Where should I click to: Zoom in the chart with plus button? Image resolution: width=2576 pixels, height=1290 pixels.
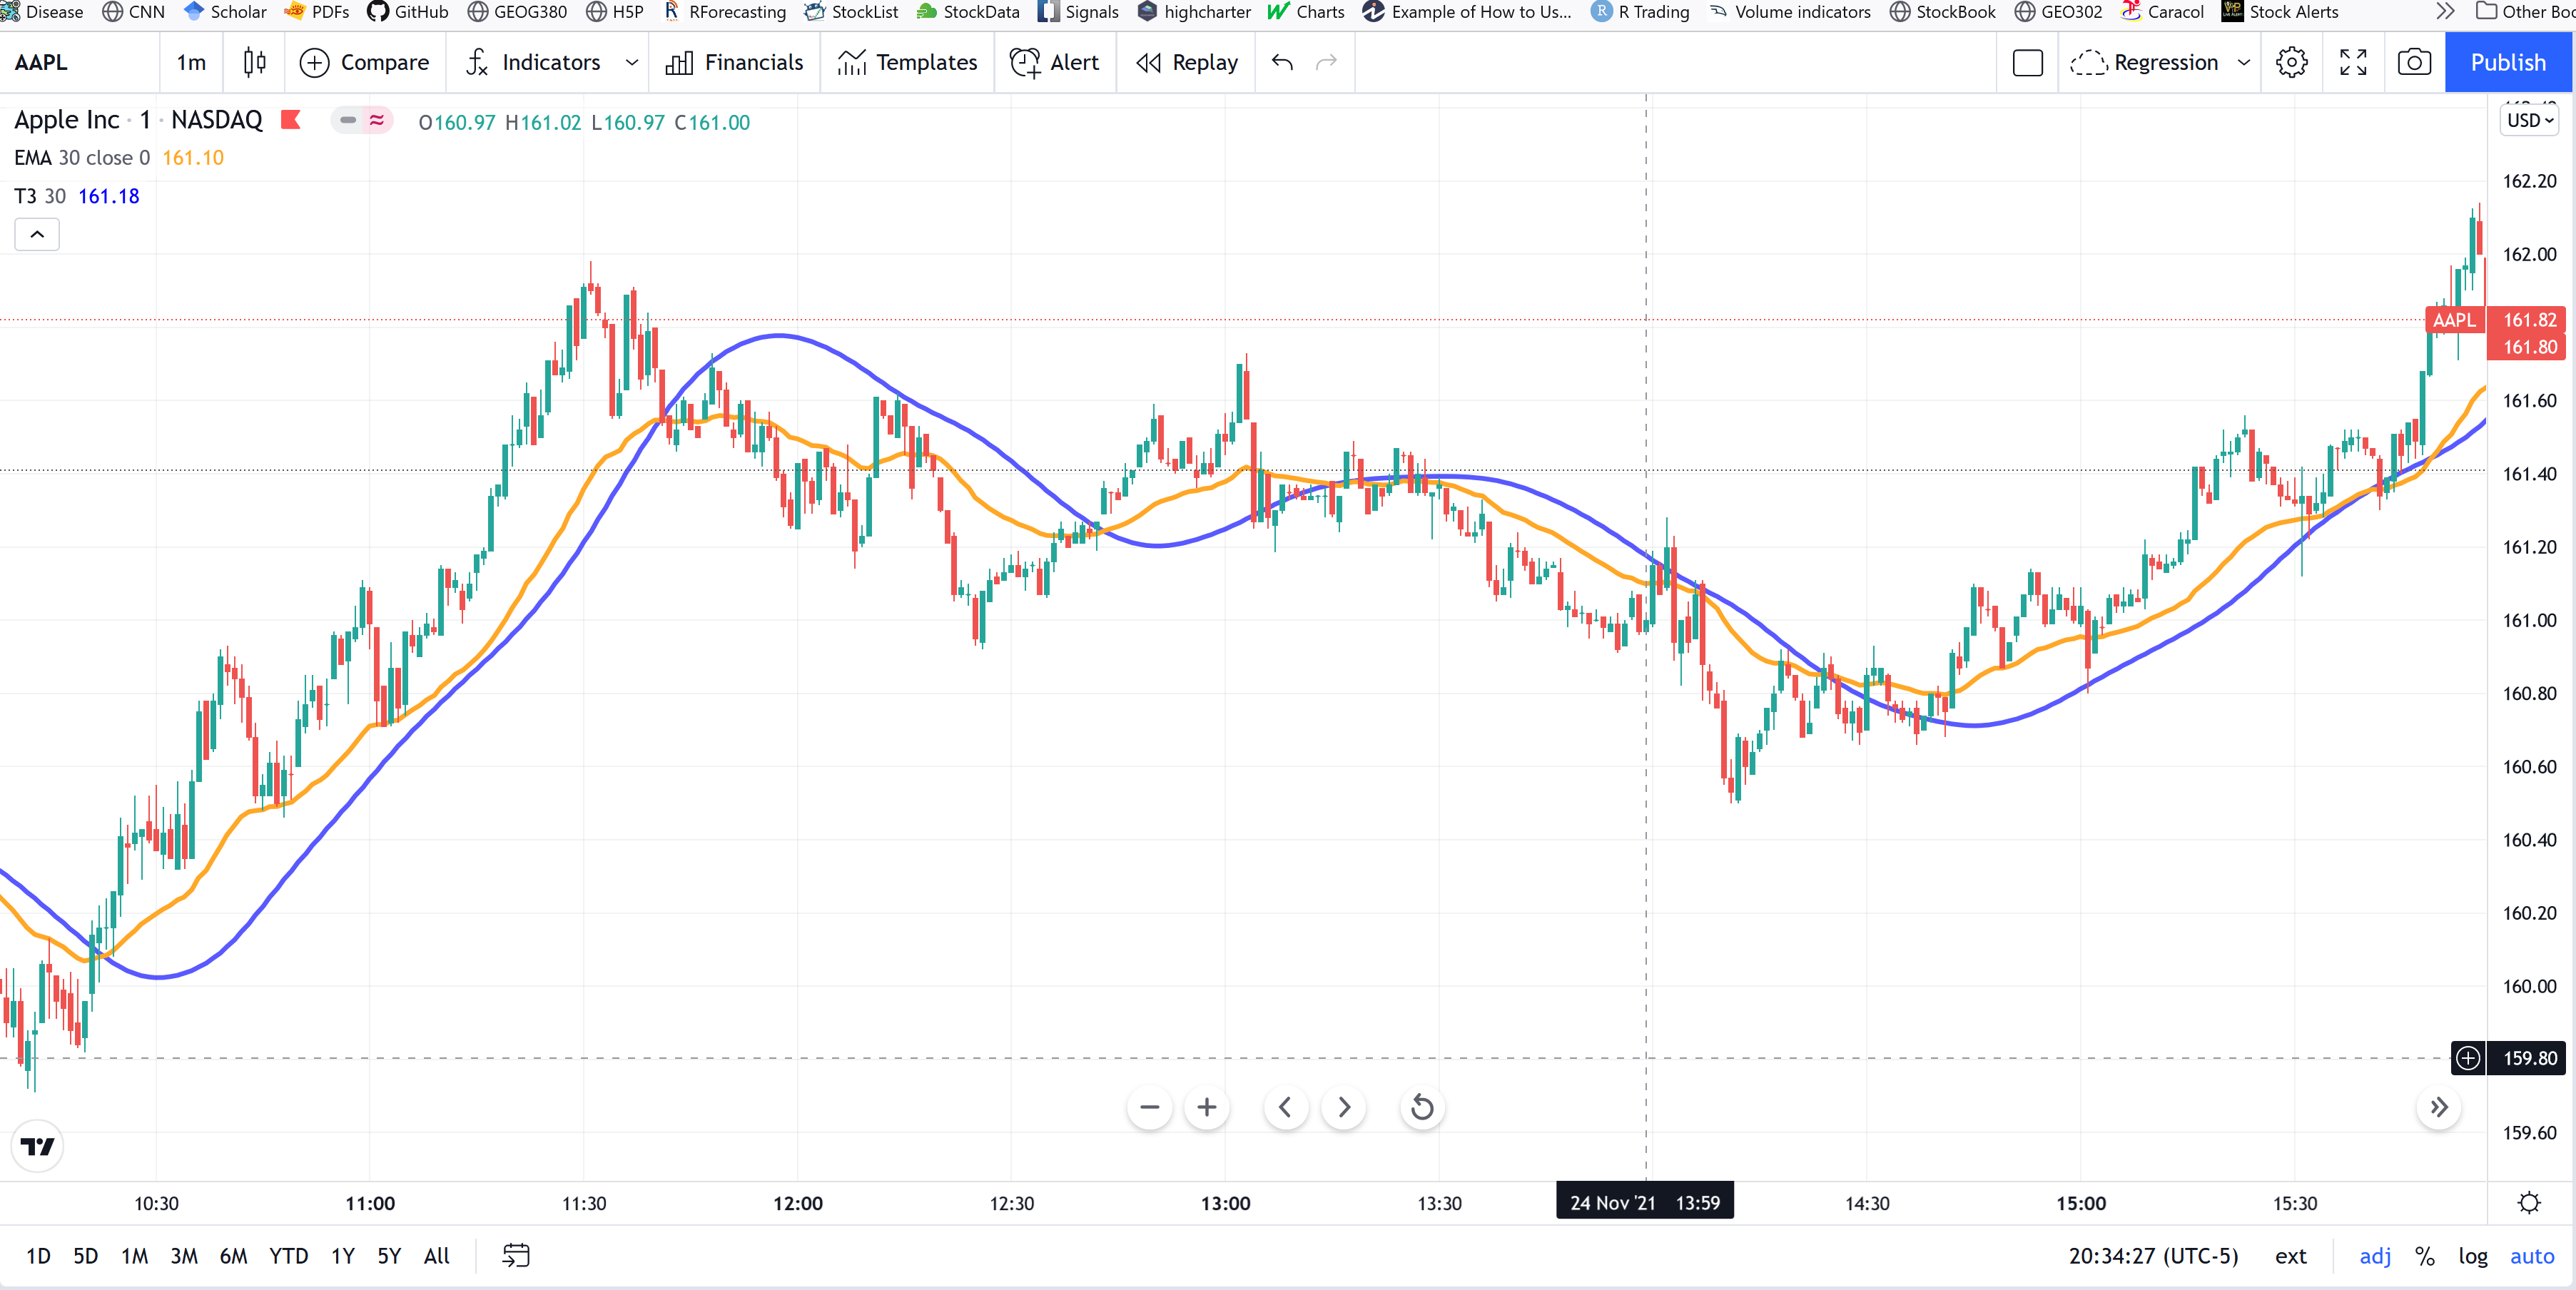point(1207,1107)
